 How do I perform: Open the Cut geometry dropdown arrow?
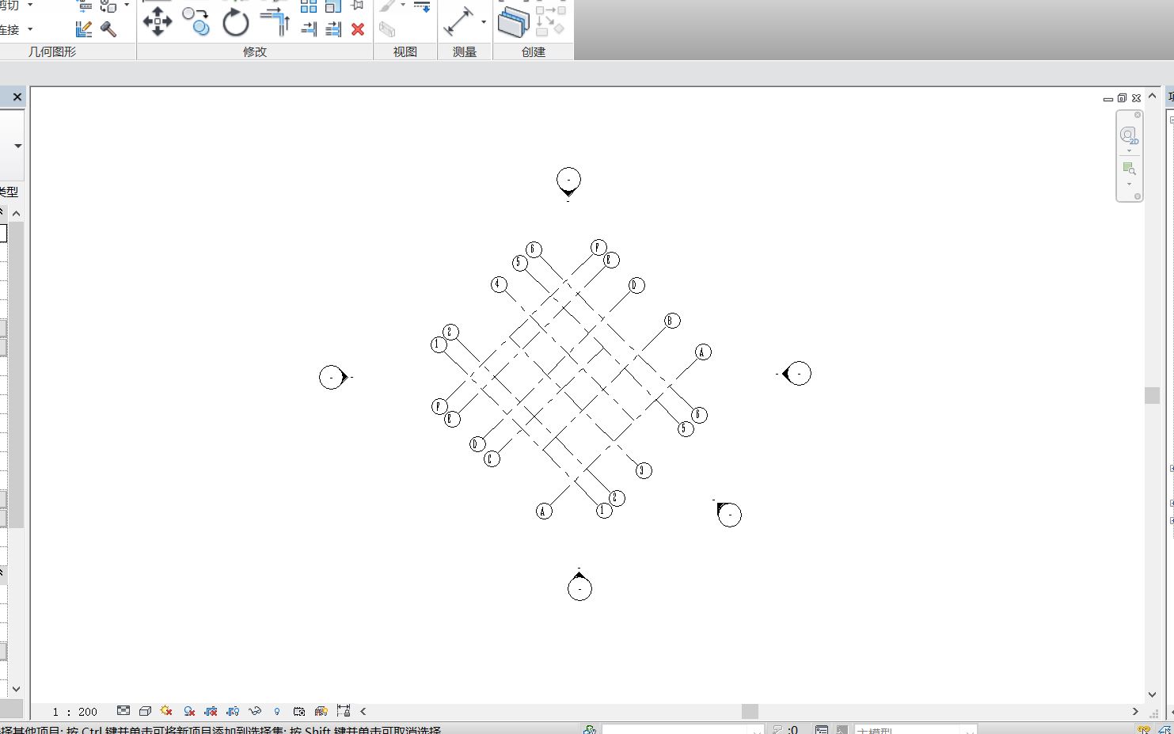point(30,5)
